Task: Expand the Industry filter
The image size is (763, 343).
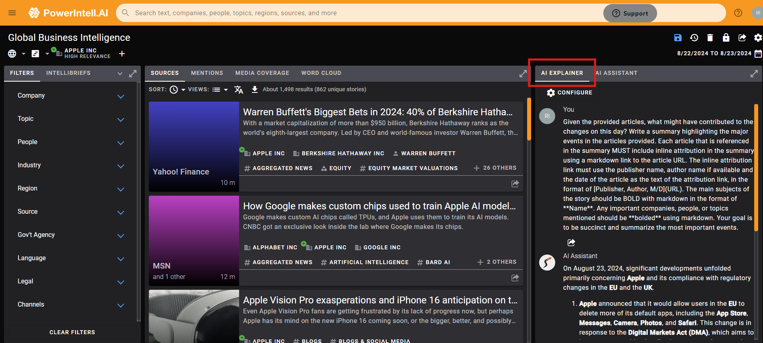Action: tap(121, 166)
